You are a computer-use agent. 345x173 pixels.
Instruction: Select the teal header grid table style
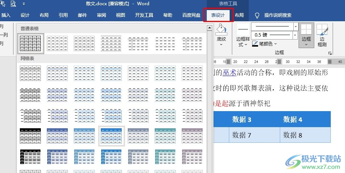(165, 136)
